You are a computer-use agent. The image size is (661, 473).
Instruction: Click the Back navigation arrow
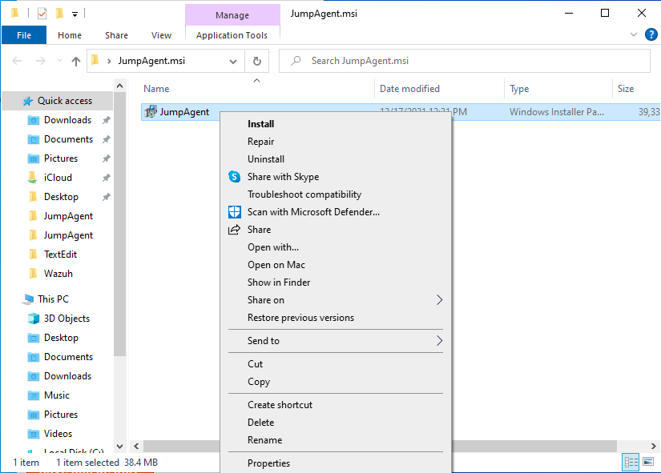click(x=17, y=62)
